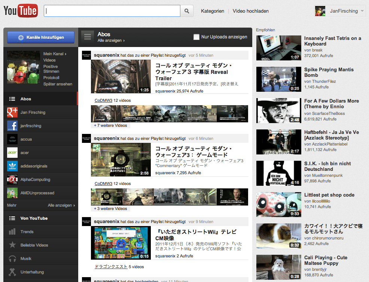Open Beliebte Videos in the sidebar
The width and height of the screenshot is (369, 282).
(x=41, y=245)
